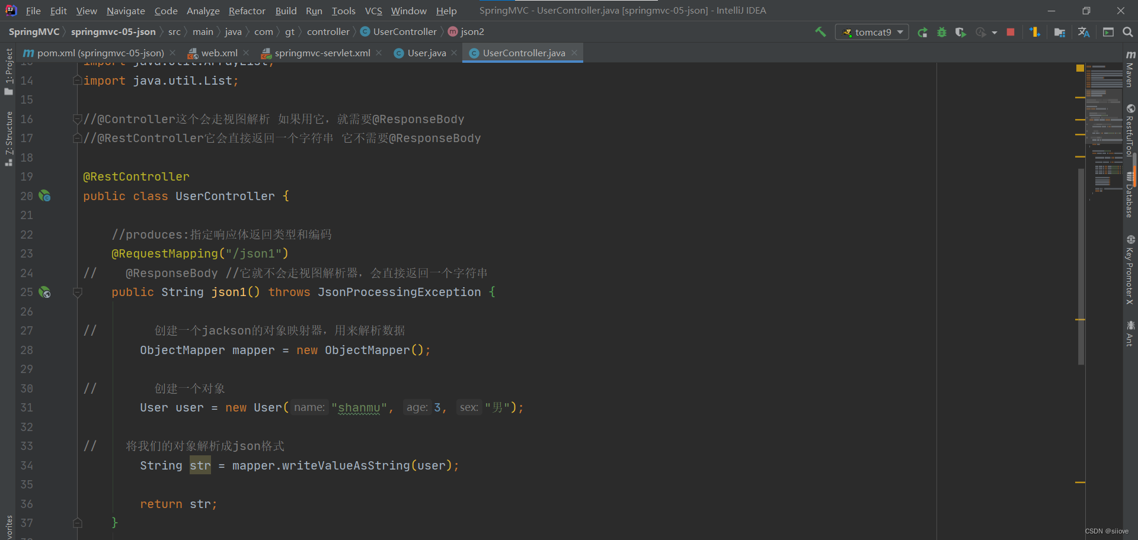This screenshot has height=540, width=1138.
Task: Run with coverage using the shield icon
Action: [960, 31]
